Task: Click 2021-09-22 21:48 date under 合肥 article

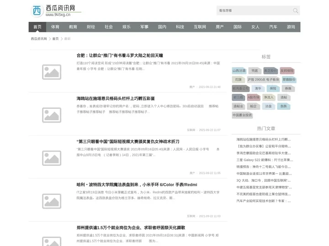Action: coord(210,87)
